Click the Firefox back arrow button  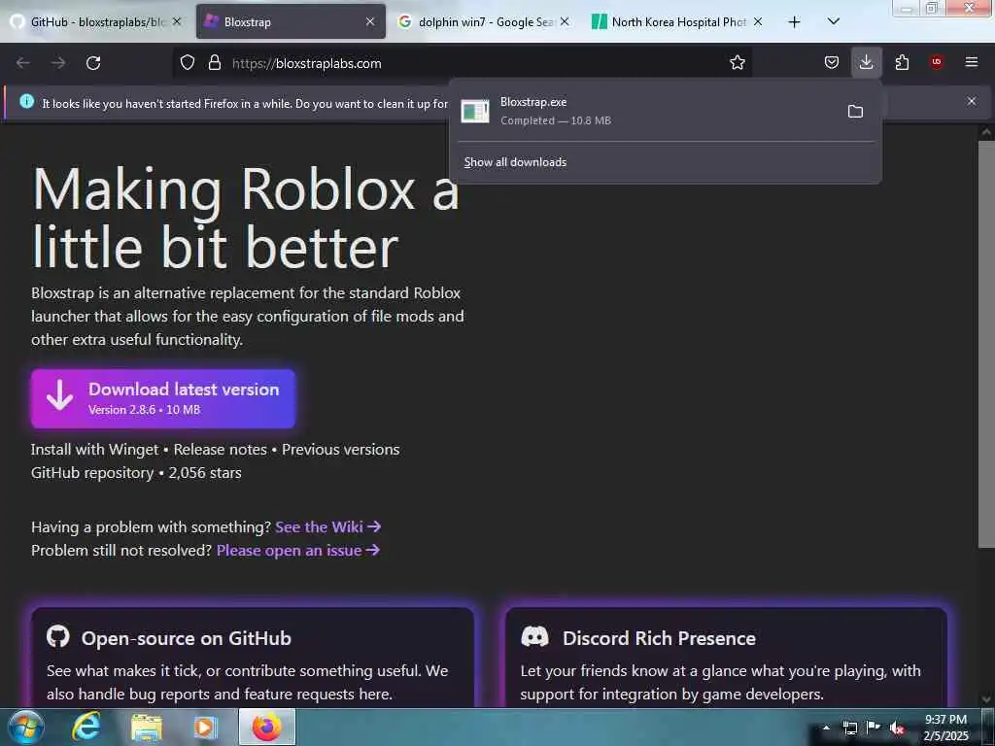[23, 63]
